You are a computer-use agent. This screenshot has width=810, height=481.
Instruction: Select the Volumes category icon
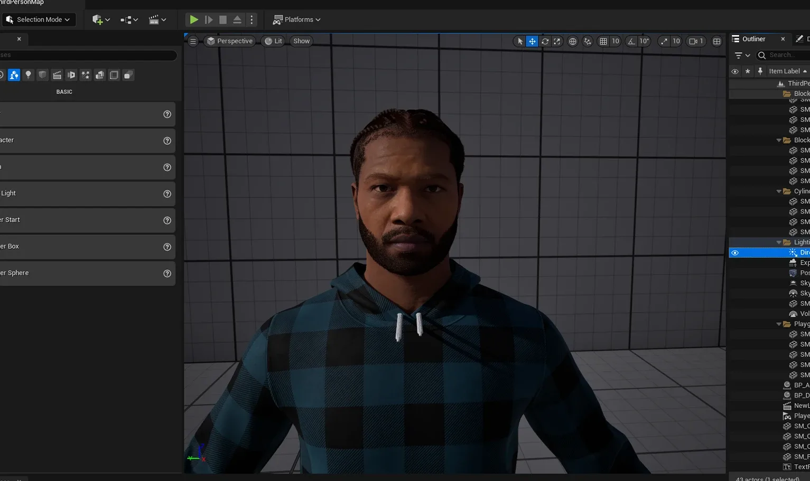114,75
